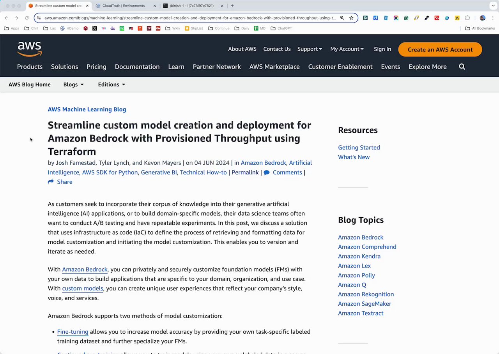
Task: Expand the Blogs dropdown
Action: [x=74, y=85]
